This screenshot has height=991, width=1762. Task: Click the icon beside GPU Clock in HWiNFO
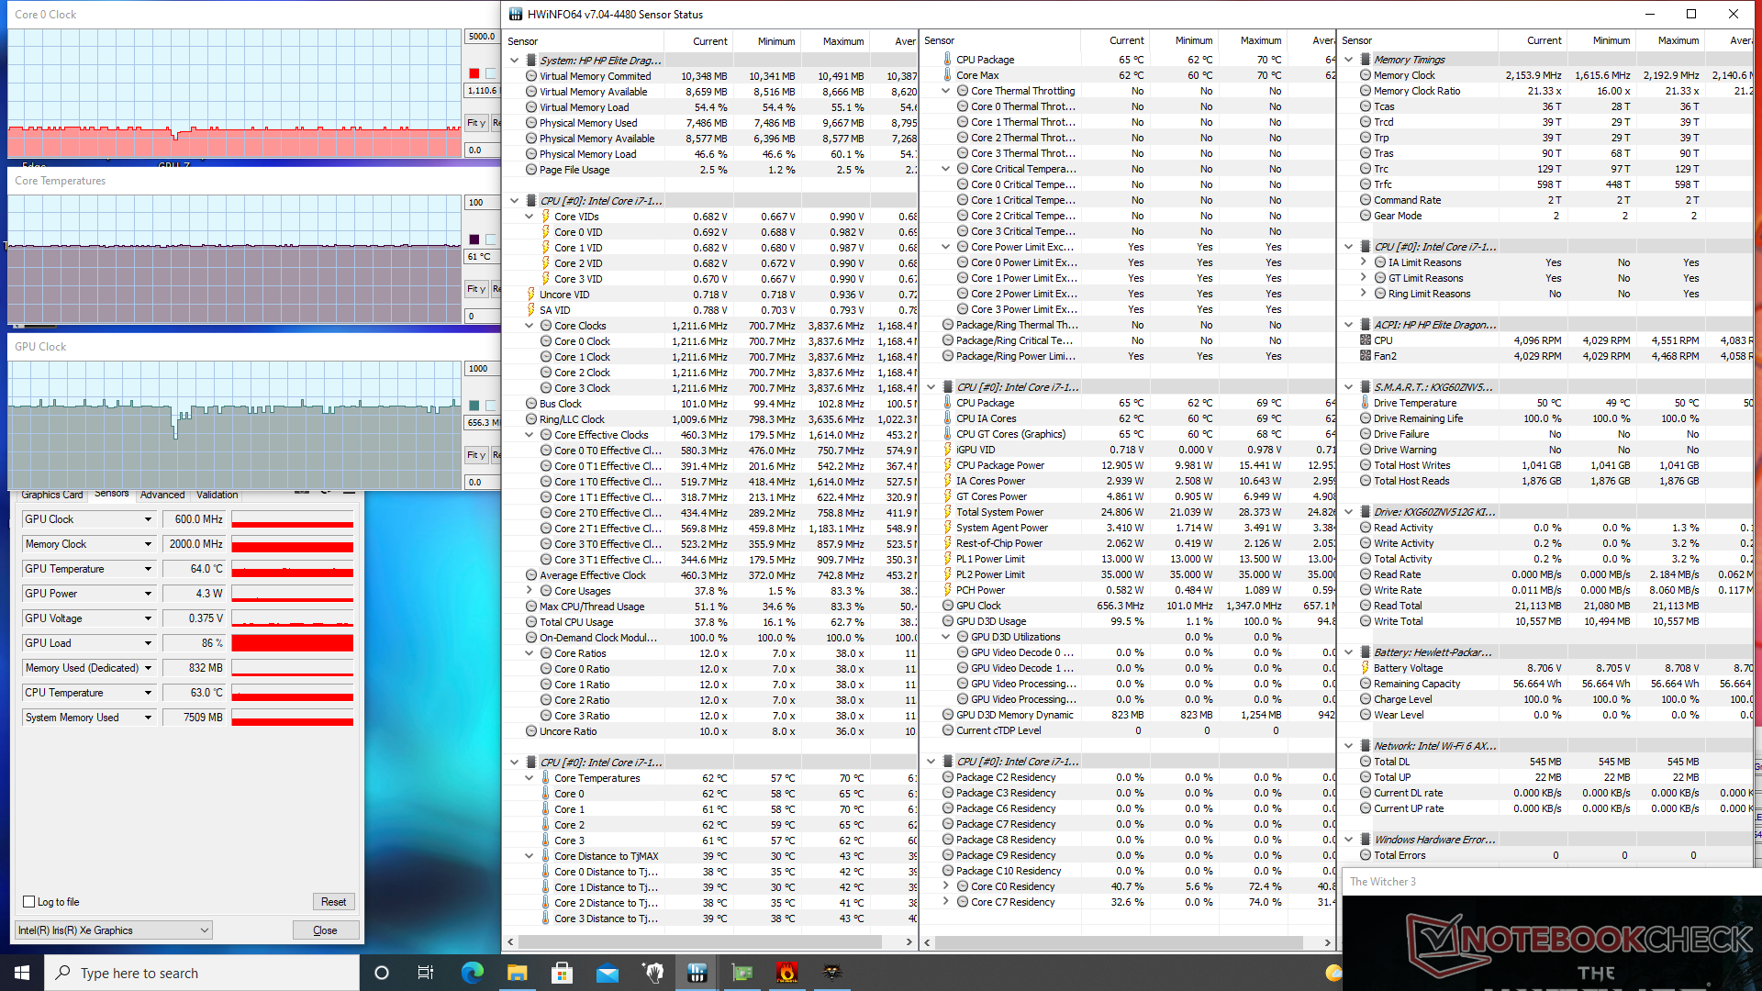click(x=947, y=606)
